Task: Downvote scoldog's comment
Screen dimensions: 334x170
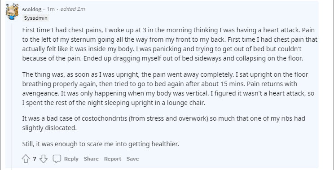Action: [x=44, y=159]
